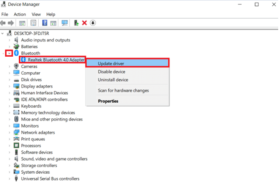
Task: Expand the System devices category
Action: pos(9,172)
